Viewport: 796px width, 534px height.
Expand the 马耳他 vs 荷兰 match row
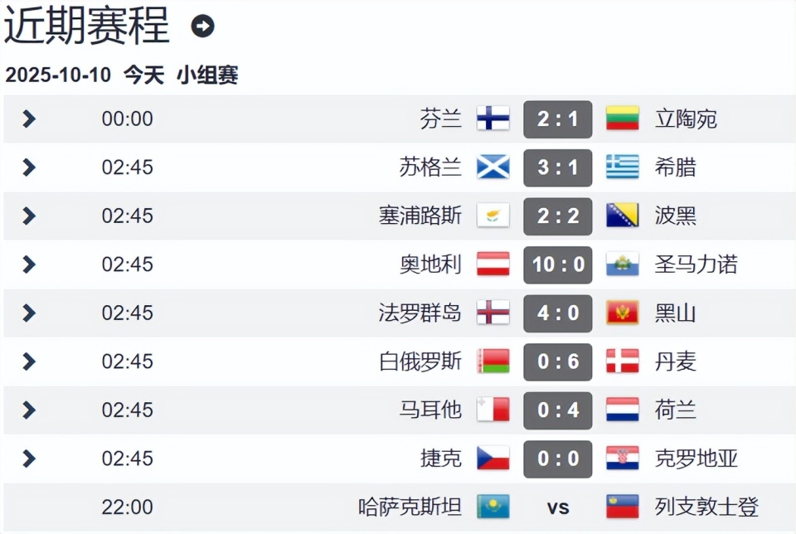(29, 410)
